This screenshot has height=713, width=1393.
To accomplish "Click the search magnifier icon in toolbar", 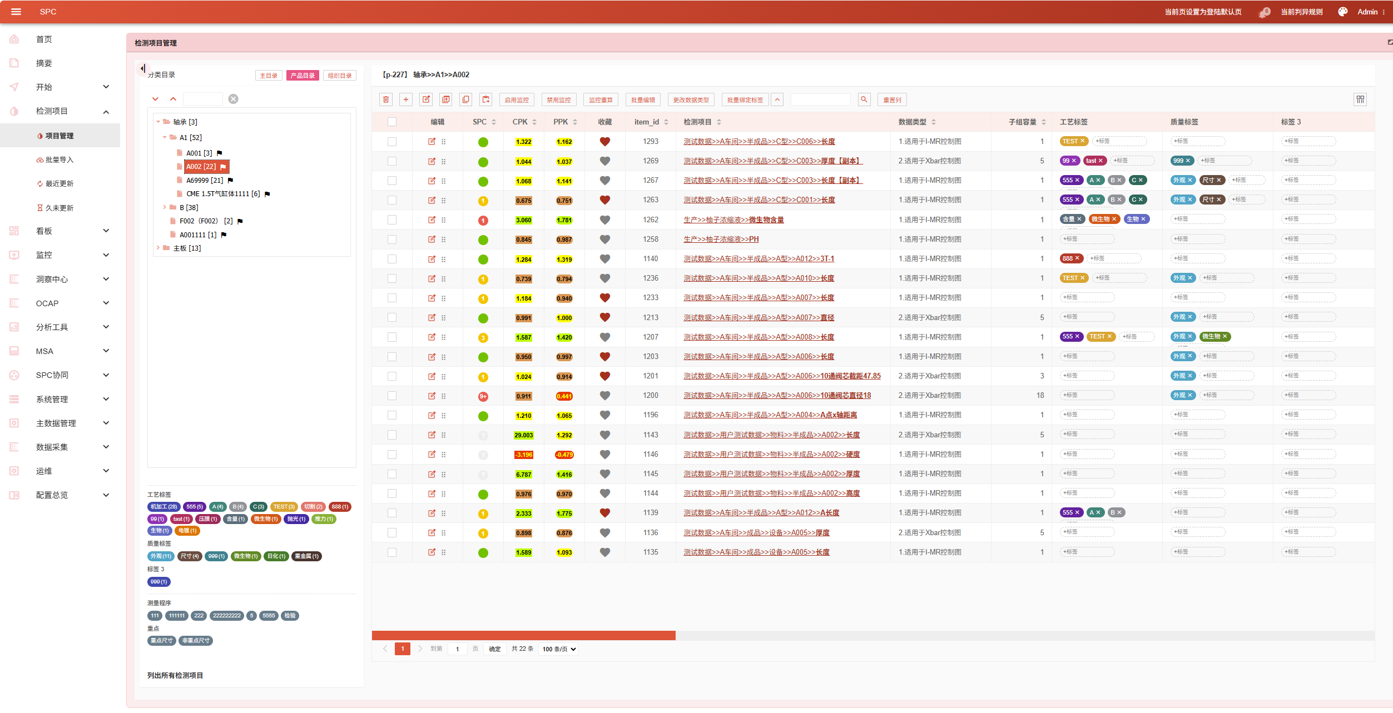I will pyautogui.click(x=864, y=99).
